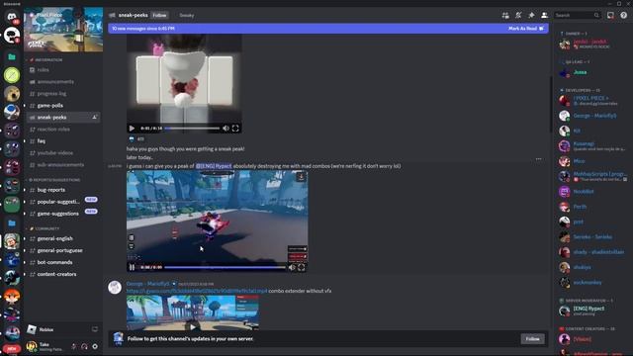Pause the playing combo video
This screenshot has width=633, height=356.
click(x=132, y=267)
